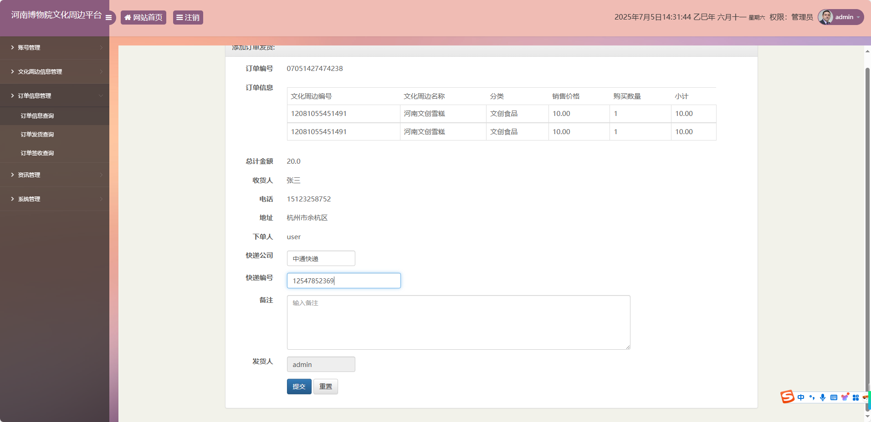Open the soft keyboard from the tray

tap(834, 397)
